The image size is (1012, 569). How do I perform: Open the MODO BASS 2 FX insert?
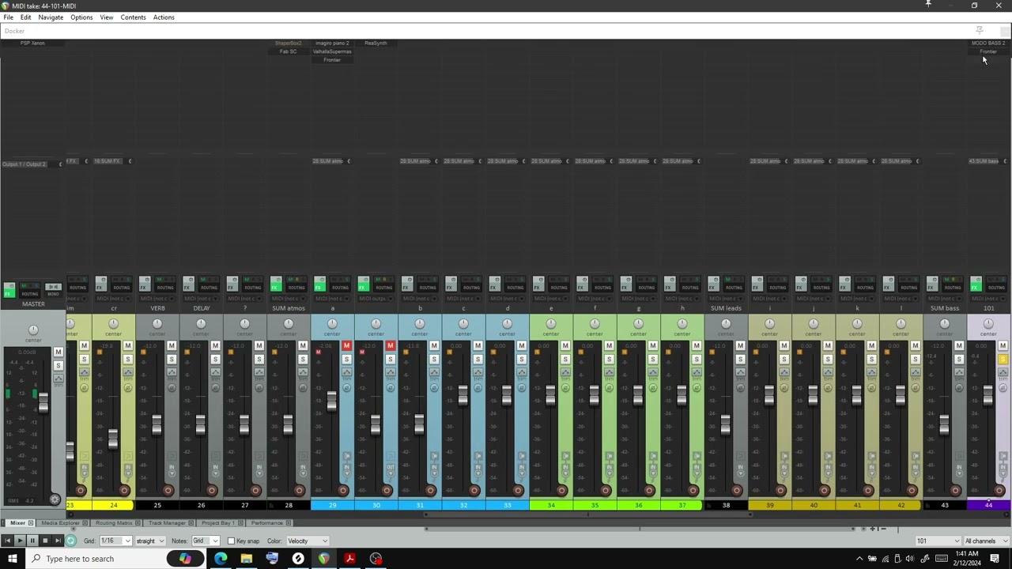(x=988, y=43)
